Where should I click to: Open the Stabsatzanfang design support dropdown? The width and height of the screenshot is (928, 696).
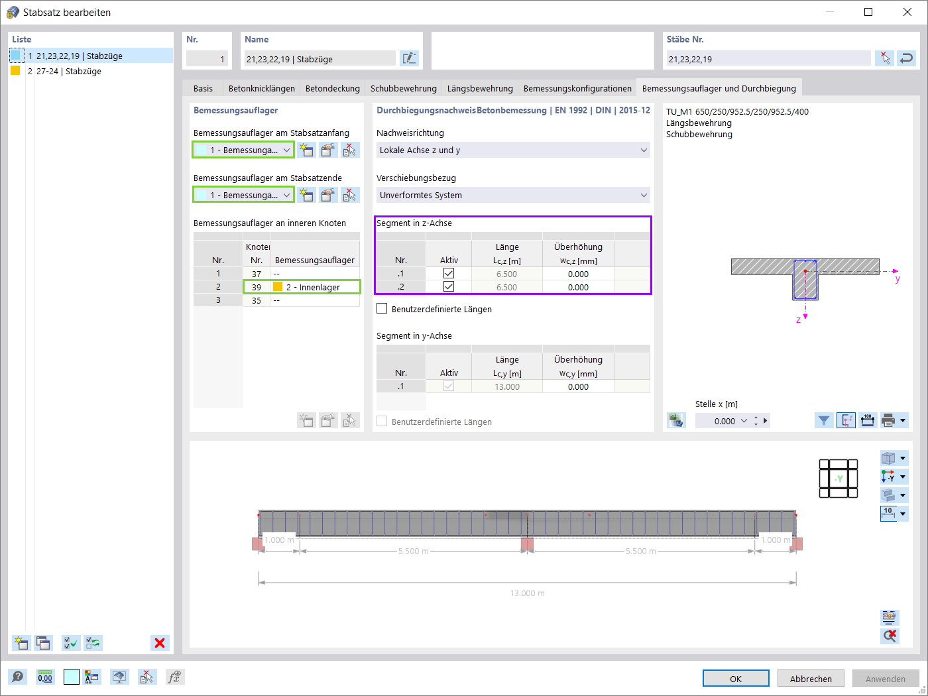(x=286, y=150)
